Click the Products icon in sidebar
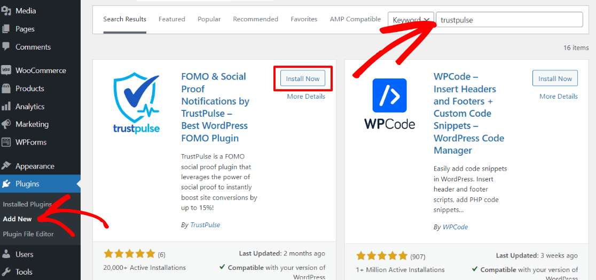Image resolution: width=596 pixels, height=280 pixels. click(x=6, y=89)
